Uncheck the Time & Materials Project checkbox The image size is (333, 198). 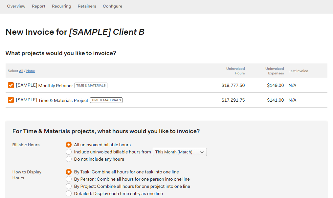[11, 100]
